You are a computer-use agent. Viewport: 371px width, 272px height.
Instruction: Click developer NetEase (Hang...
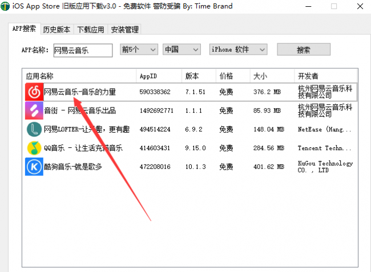(324, 129)
